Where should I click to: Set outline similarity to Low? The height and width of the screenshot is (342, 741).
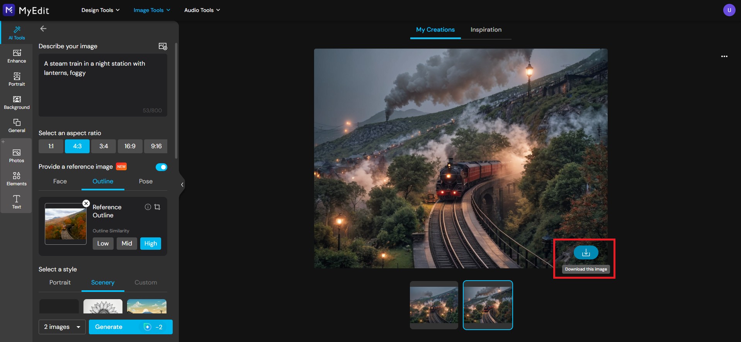pos(103,244)
